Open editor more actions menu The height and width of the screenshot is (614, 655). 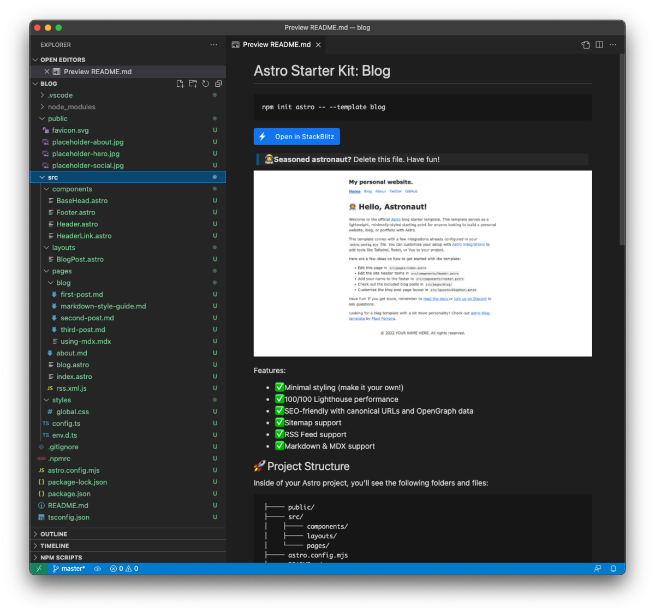(x=613, y=45)
